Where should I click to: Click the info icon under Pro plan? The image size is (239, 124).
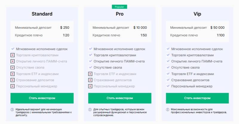pos(90,110)
